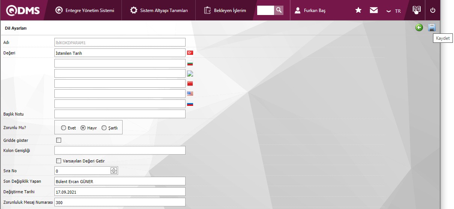Image resolution: width=454 pixels, height=209 pixels.
Task: Open Sistem Altyapı Tanımları menu
Action: pyautogui.click(x=159, y=11)
